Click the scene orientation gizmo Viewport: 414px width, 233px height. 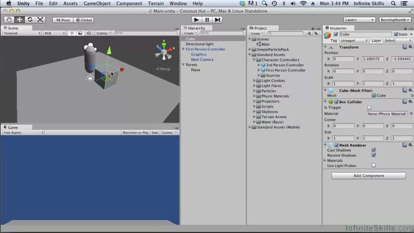[x=164, y=51]
